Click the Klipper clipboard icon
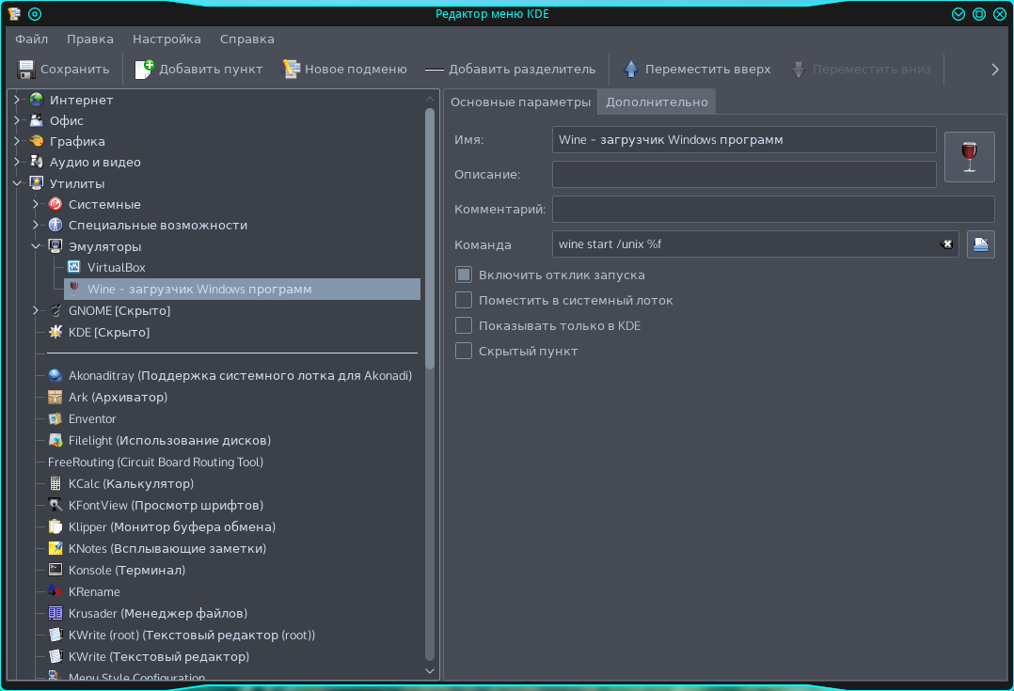The height and width of the screenshot is (691, 1014). [x=55, y=526]
